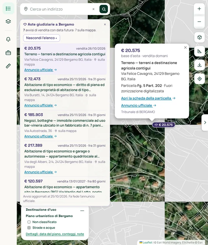Zoom in on the map

click(x=199, y=9)
